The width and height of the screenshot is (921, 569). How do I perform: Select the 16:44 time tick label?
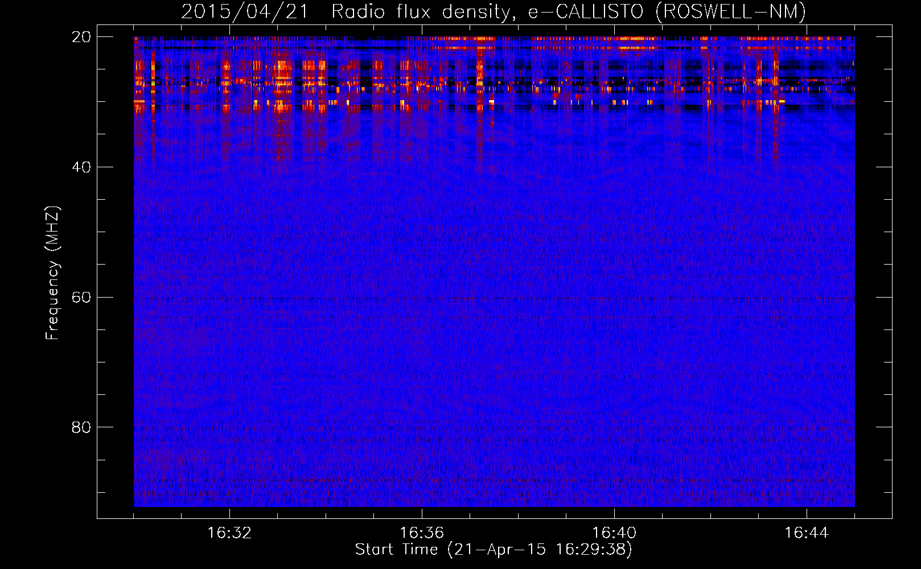(807, 533)
